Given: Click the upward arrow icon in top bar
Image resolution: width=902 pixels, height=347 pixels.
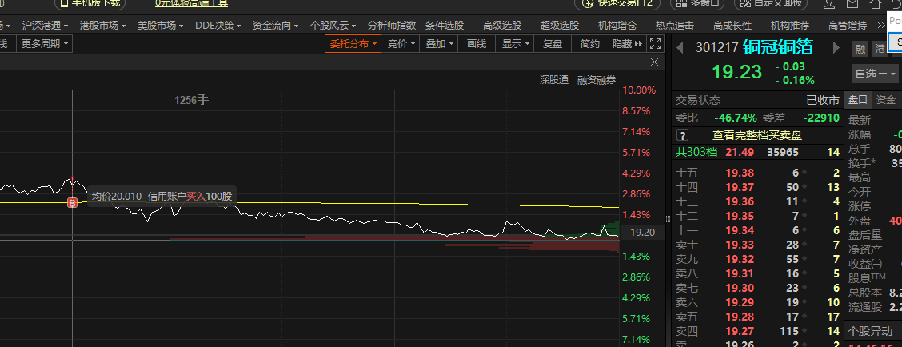Looking at the screenshot, I should (x=876, y=3).
